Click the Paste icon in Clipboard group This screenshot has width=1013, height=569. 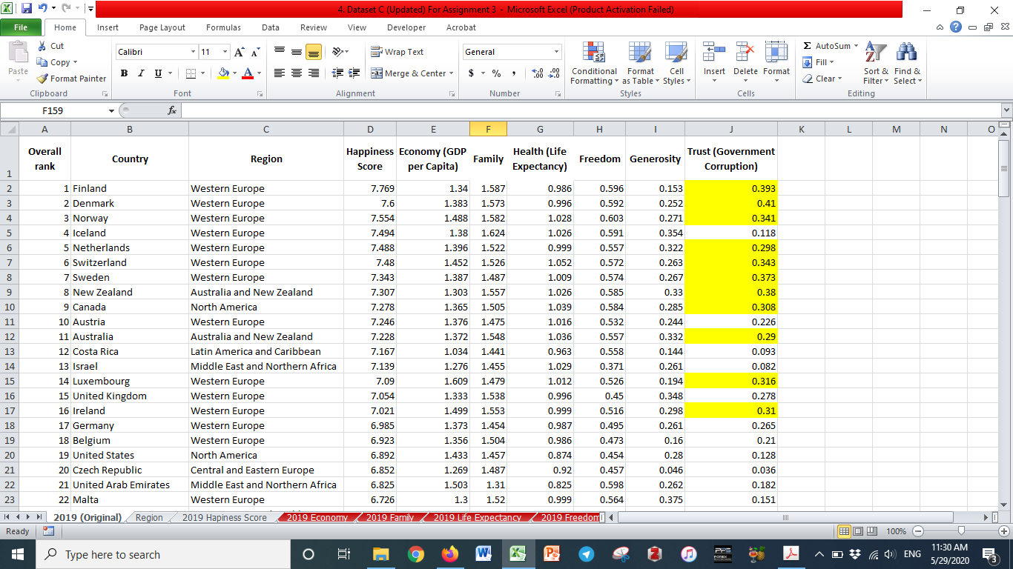pyautogui.click(x=18, y=54)
